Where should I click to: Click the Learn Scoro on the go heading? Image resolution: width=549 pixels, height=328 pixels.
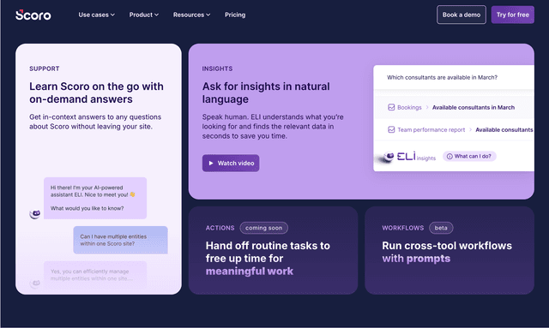96,92
